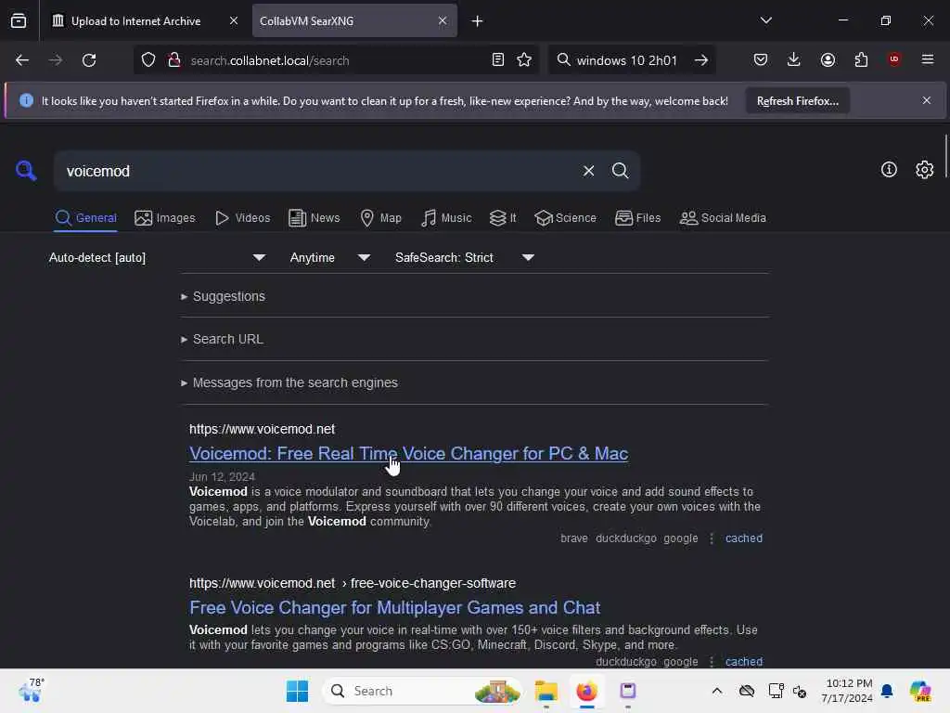This screenshot has height=713, width=950.
Task: Open the Extensions puzzle icon
Action: (861, 59)
